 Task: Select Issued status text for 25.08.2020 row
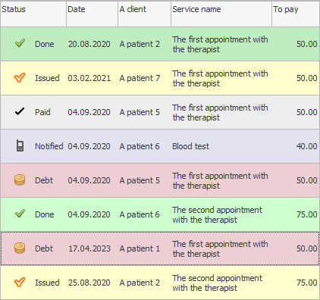pyautogui.click(x=47, y=283)
